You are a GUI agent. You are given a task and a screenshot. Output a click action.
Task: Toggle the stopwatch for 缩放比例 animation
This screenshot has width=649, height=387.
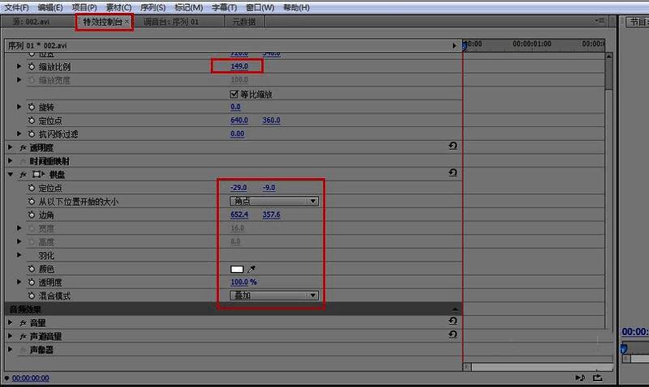pyautogui.click(x=32, y=66)
